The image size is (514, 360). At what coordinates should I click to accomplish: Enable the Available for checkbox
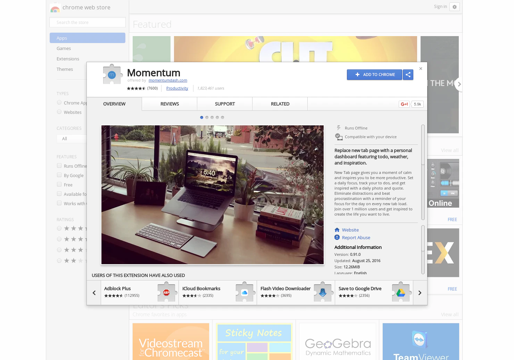[59, 194]
